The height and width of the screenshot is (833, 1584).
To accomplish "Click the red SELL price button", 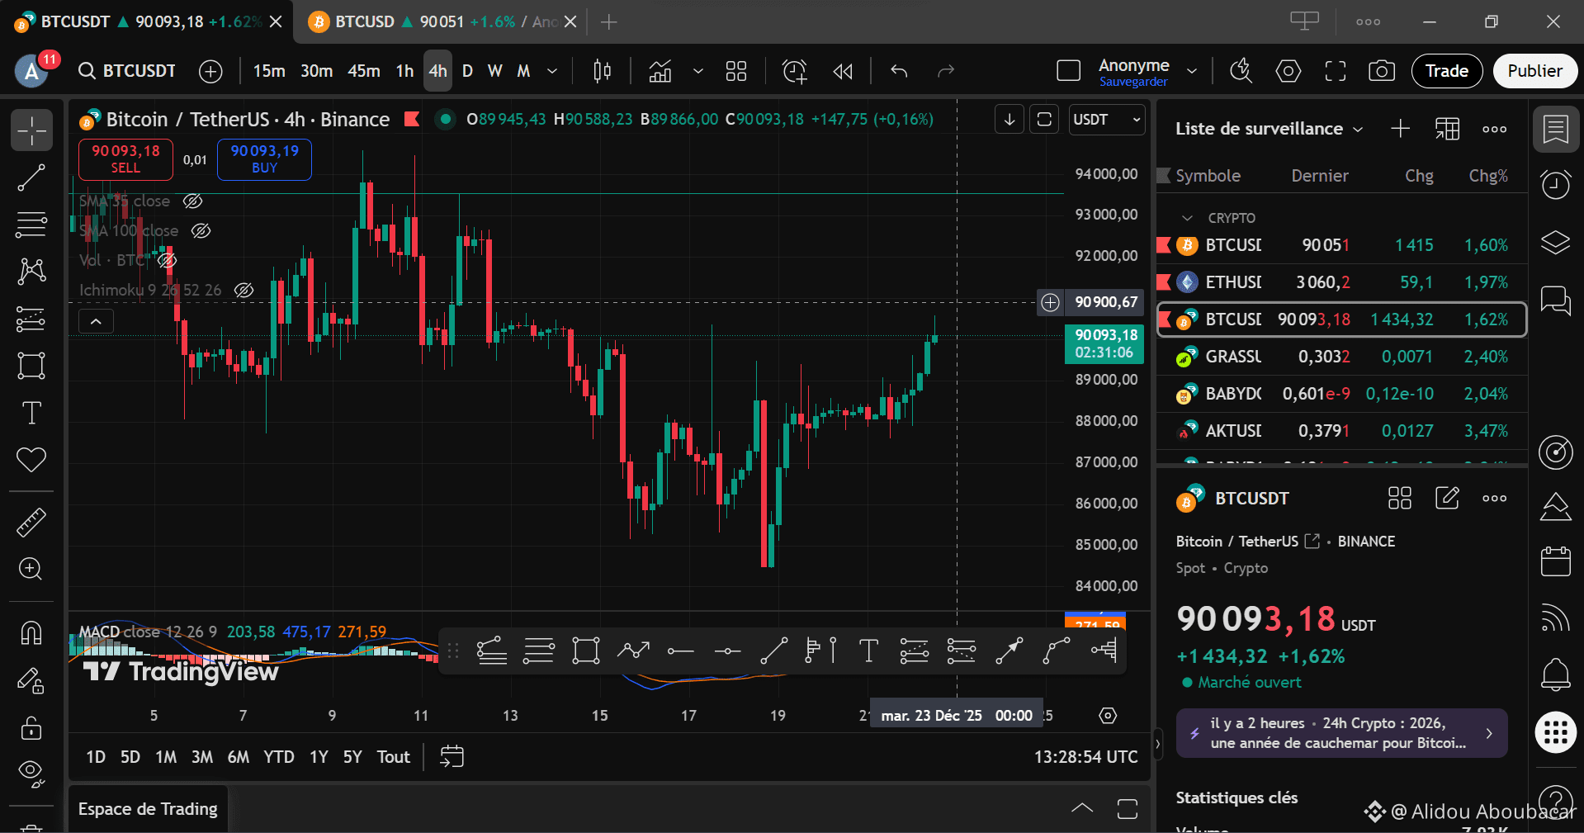I will click(x=125, y=159).
